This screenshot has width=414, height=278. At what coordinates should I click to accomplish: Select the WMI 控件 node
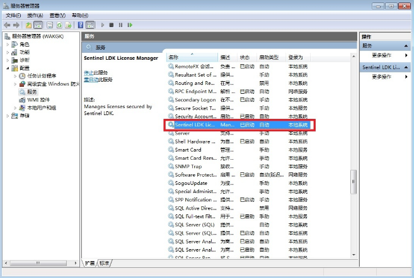click(x=38, y=99)
